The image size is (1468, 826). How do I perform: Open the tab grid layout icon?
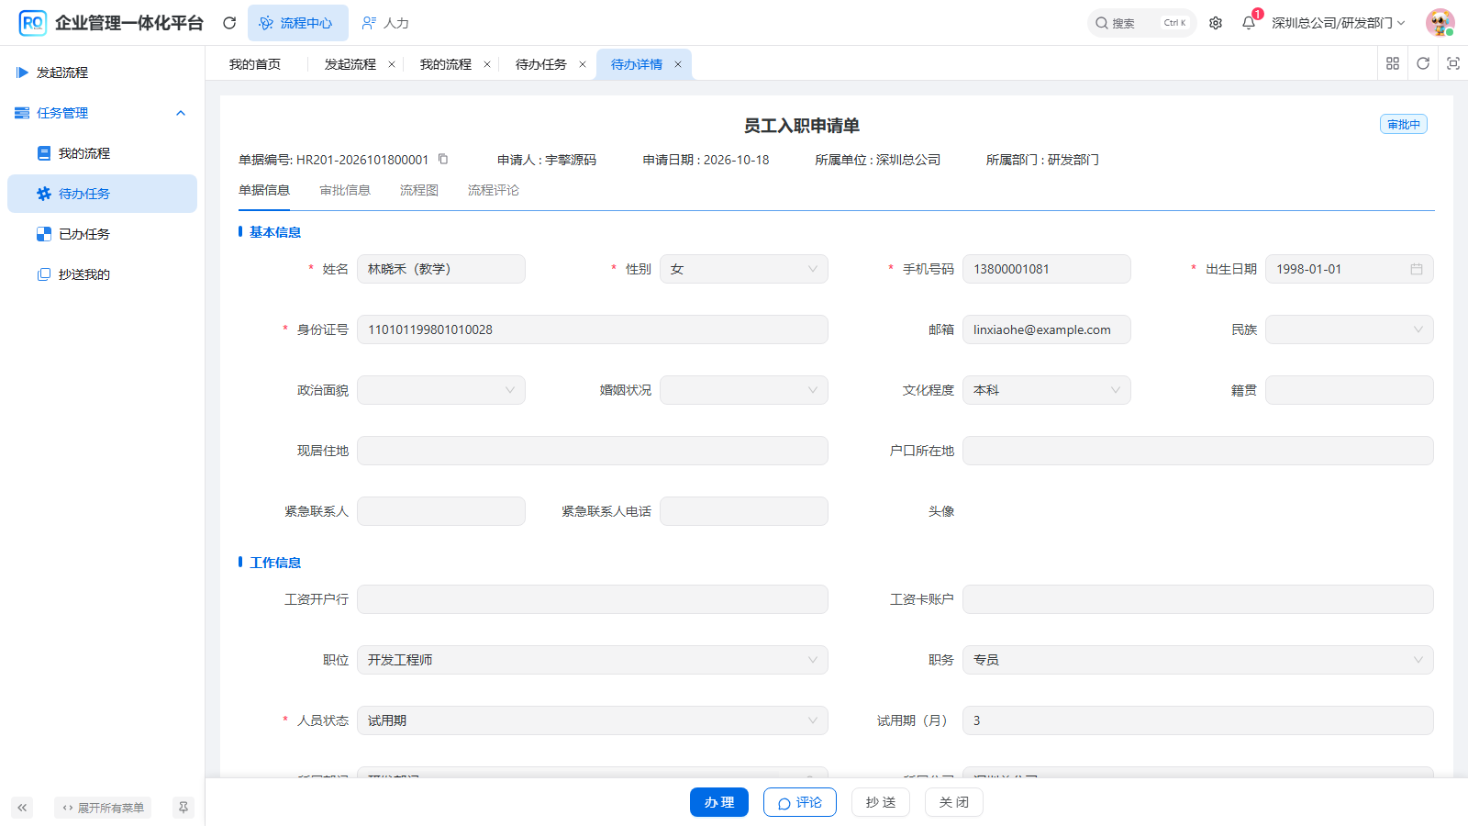coord(1393,63)
